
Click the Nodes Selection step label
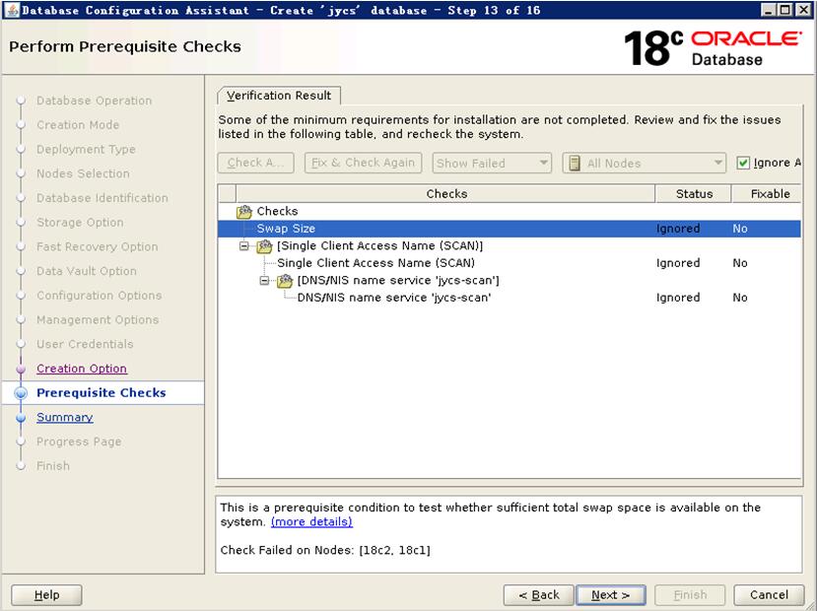84,173
